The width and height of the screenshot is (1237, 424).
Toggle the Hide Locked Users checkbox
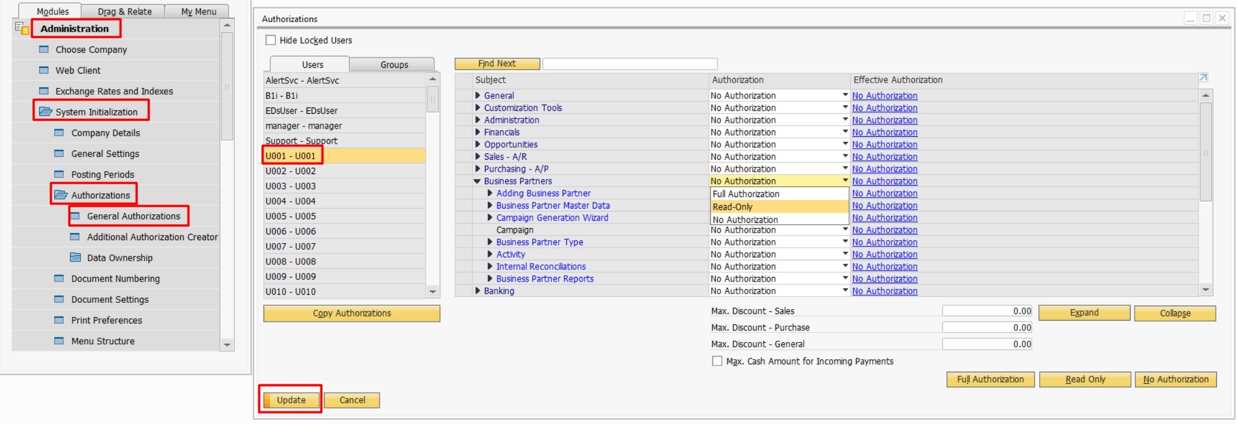tap(270, 40)
